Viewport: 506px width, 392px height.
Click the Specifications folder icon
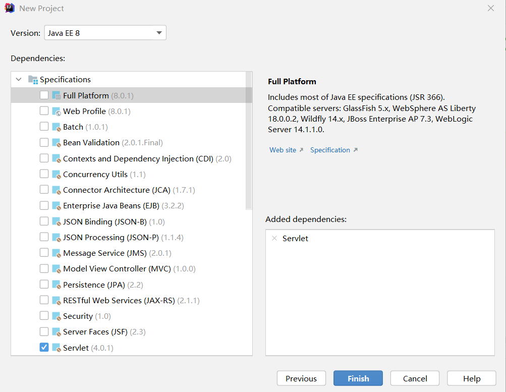33,79
